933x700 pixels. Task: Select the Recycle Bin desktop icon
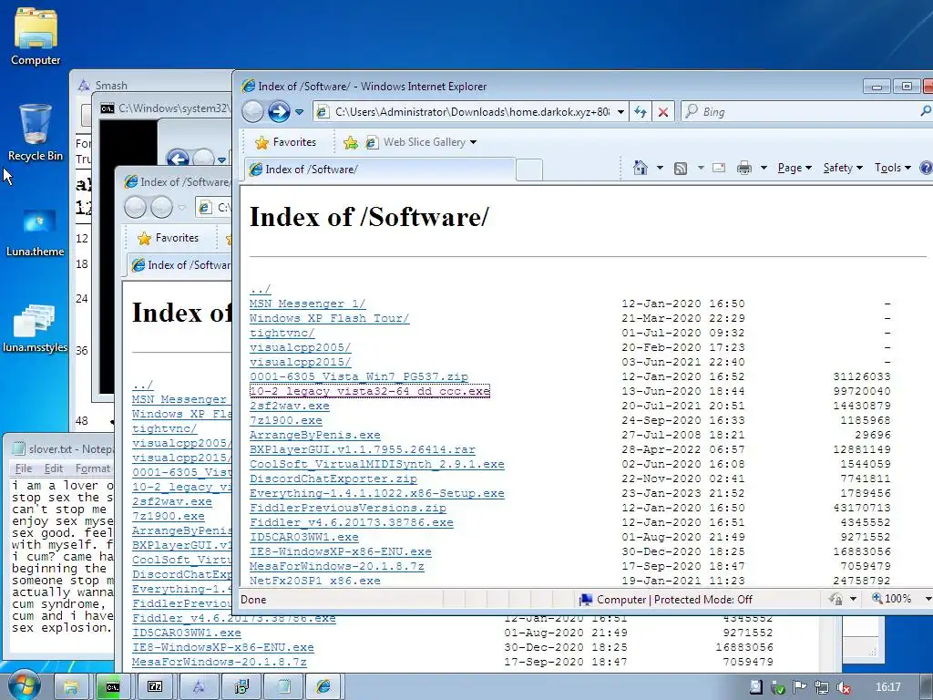36,132
